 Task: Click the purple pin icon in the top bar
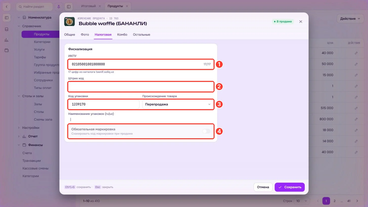(x=59, y=7)
